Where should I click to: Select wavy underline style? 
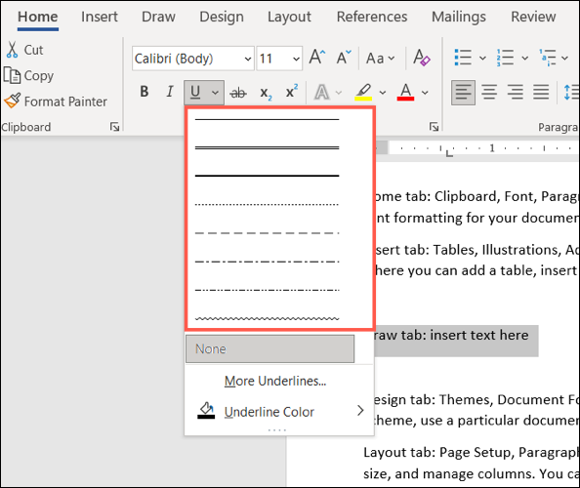click(x=268, y=318)
